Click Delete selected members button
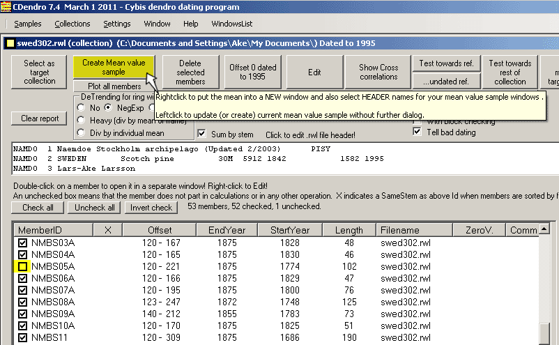Image resolution: width=559 pixels, height=345 pixels. pos(190,72)
